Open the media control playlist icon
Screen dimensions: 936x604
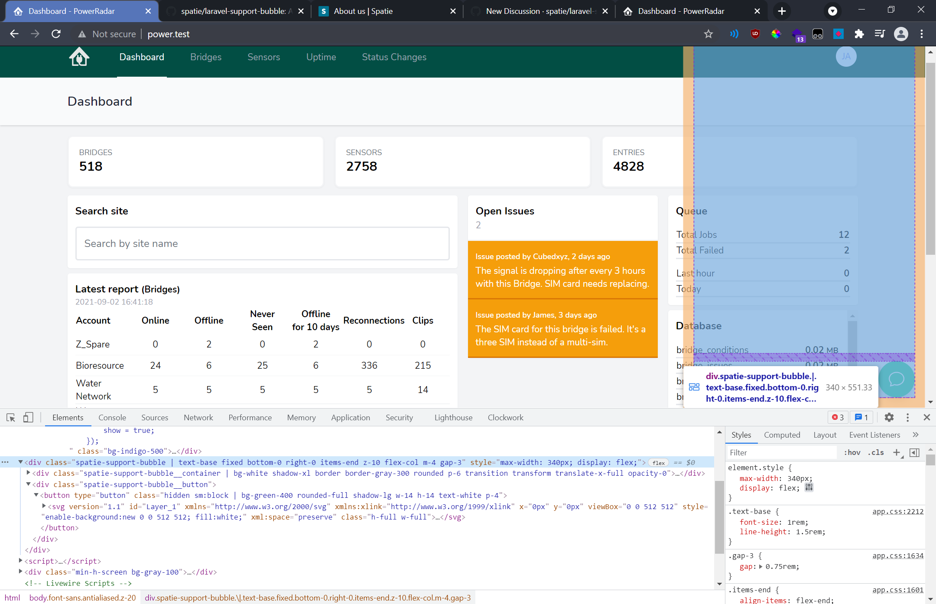(880, 34)
